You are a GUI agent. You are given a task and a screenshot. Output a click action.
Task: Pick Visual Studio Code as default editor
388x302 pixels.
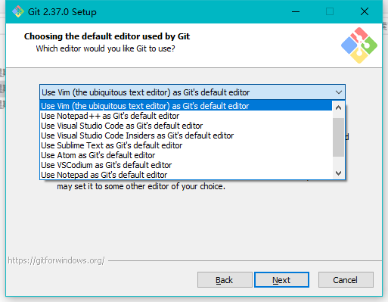pyautogui.click(x=186, y=126)
